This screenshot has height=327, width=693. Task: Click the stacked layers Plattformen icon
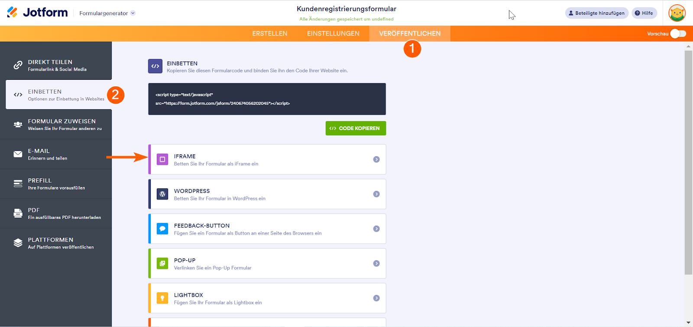[x=18, y=243]
